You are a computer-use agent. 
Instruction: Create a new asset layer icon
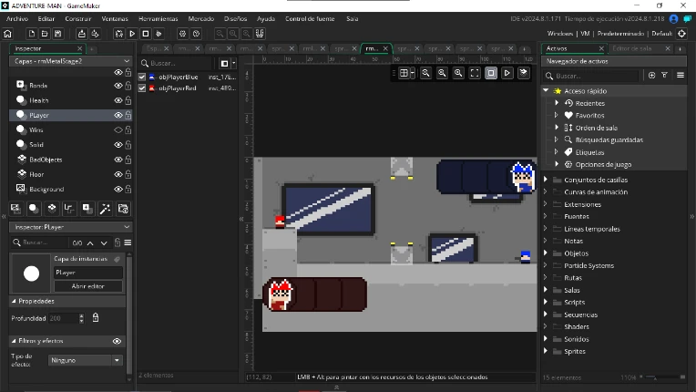(x=87, y=209)
